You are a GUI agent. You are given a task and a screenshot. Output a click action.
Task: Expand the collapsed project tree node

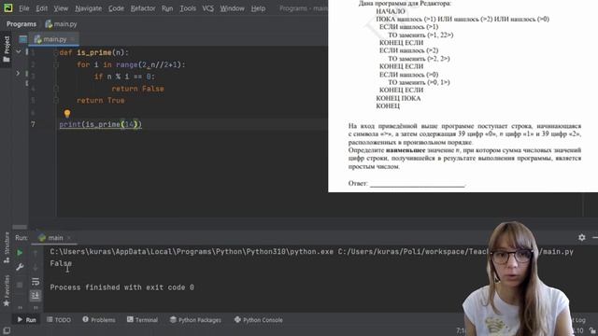tap(18, 73)
